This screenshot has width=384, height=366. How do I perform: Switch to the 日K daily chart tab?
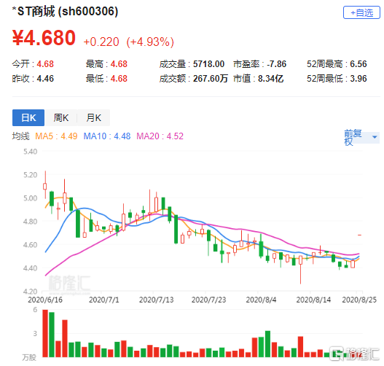pos(28,117)
